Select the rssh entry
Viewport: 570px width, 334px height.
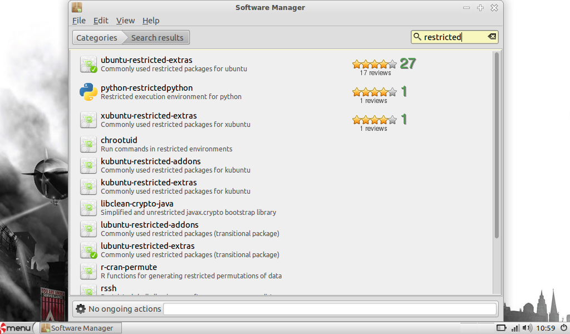pyautogui.click(x=282, y=289)
